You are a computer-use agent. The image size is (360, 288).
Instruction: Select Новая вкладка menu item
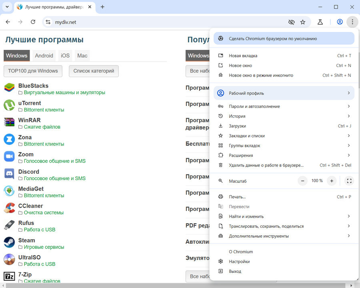(284, 56)
